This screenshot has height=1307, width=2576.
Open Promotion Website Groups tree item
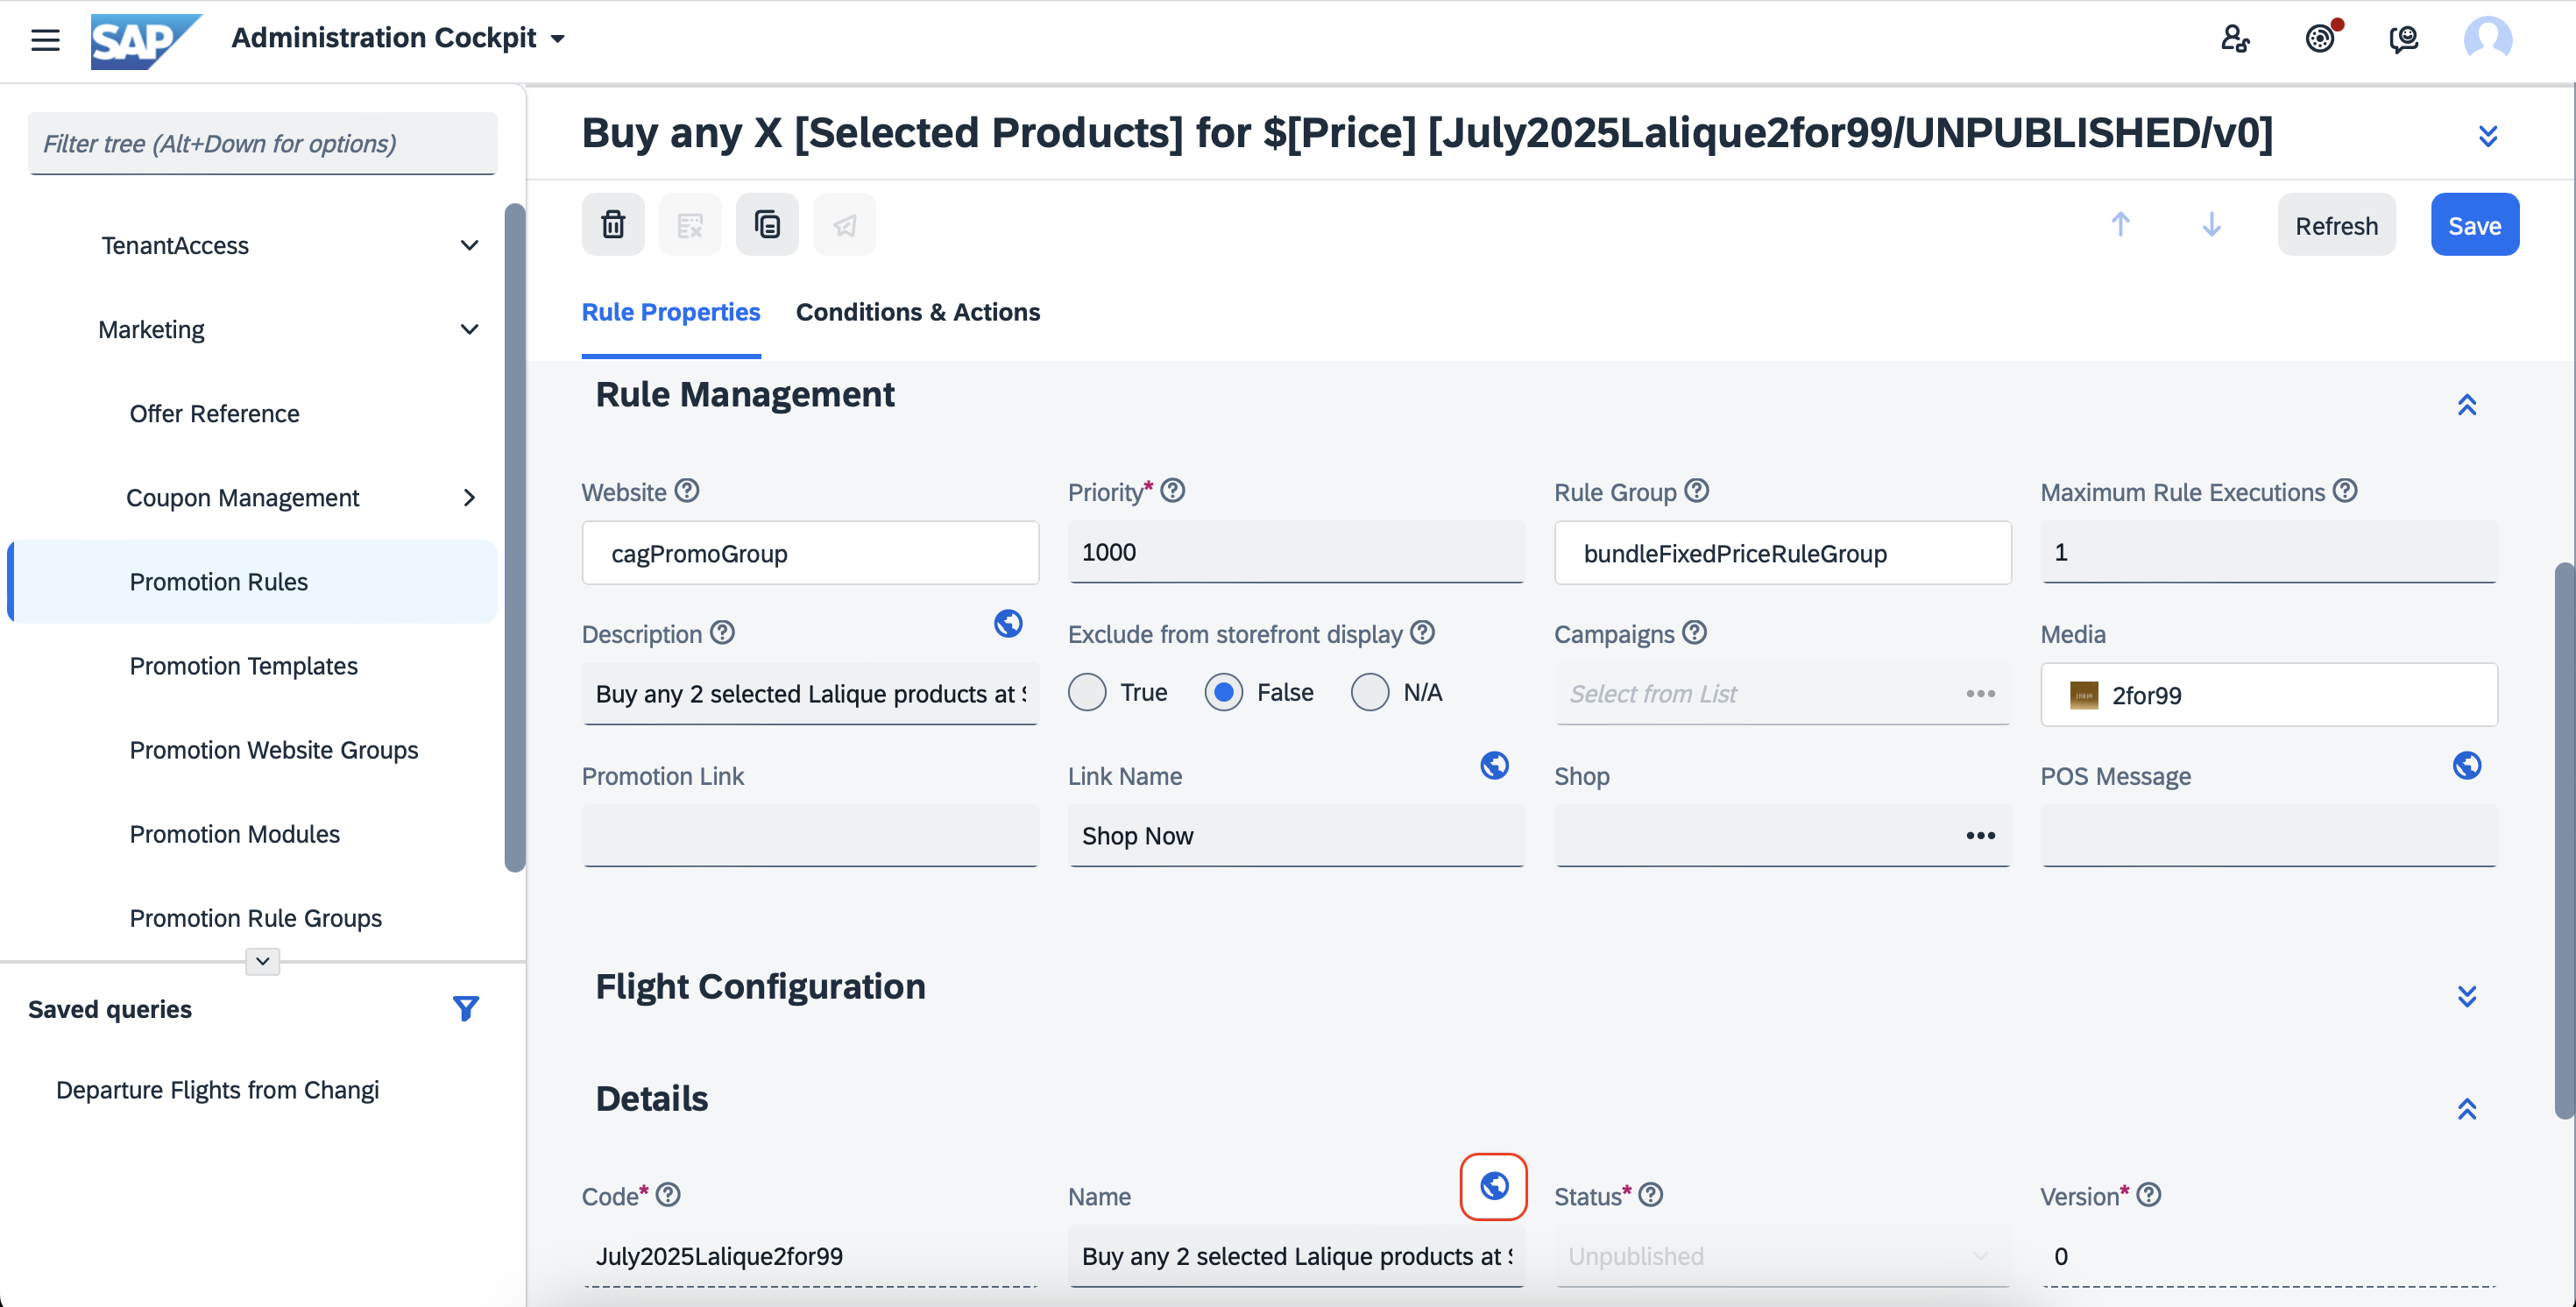click(x=273, y=749)
